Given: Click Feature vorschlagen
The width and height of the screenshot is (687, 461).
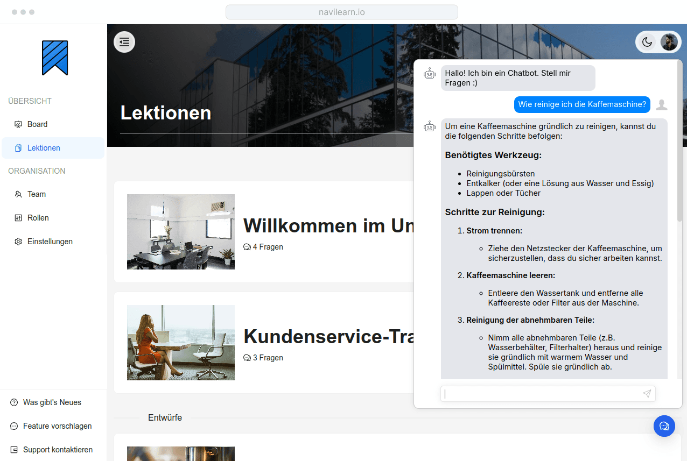Looking at the screenshot, I should pos(57,426).
